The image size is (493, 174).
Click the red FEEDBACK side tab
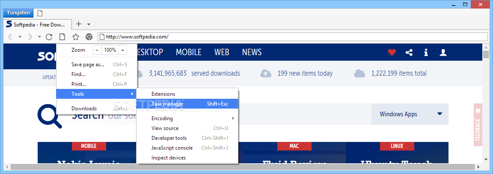[478, 125]
